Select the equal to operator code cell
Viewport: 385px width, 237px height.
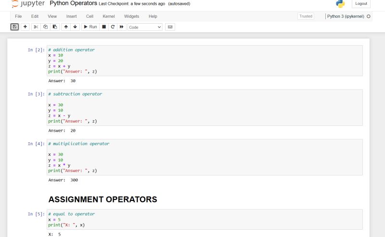(x=205, y=219)
